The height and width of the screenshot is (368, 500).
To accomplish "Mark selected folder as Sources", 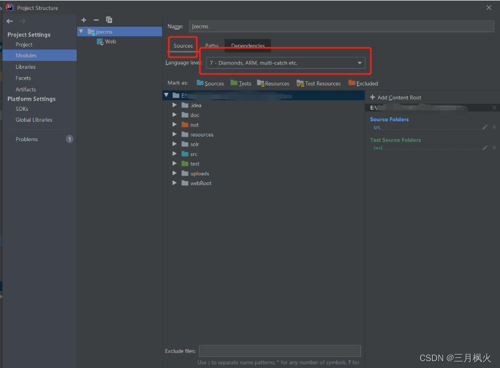I will pyautogui.click(x=210, y=83).
